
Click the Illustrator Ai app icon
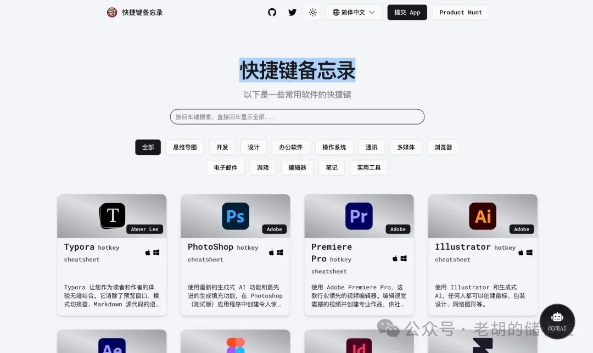[483, 216]
